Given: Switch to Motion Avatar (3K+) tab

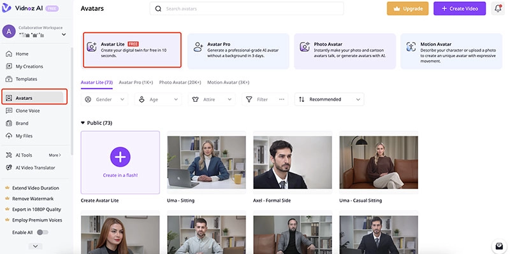Looking at the screenshot, I should [228, 83].
